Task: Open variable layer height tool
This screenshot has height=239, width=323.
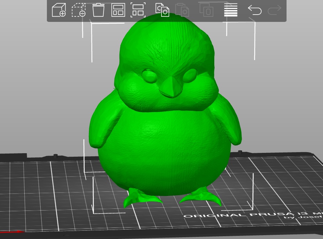Action: (x=231, y=10)
